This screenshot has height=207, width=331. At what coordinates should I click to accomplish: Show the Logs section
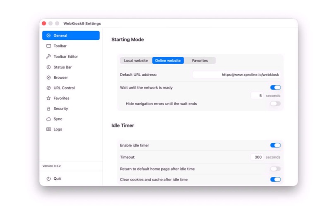point(71,129)
